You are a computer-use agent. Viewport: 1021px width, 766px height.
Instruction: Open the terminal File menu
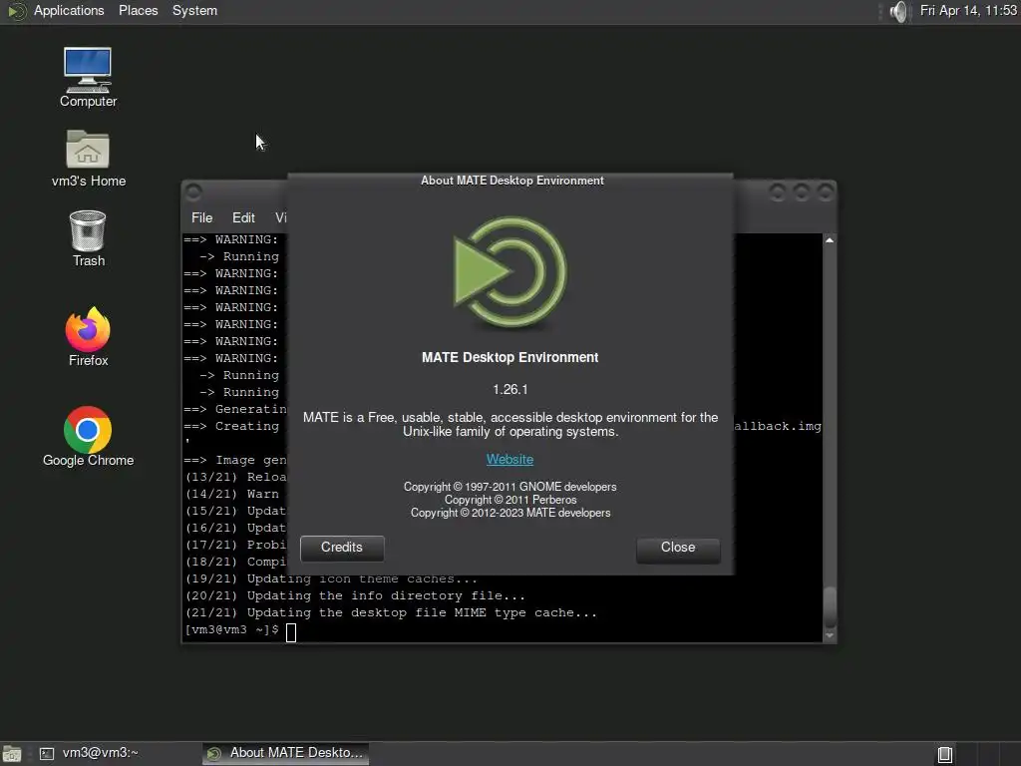pos(201,217)
